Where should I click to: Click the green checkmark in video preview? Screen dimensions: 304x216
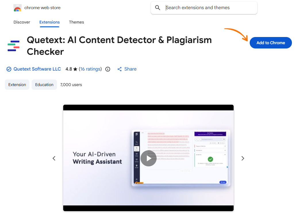[x=210, y=159]
